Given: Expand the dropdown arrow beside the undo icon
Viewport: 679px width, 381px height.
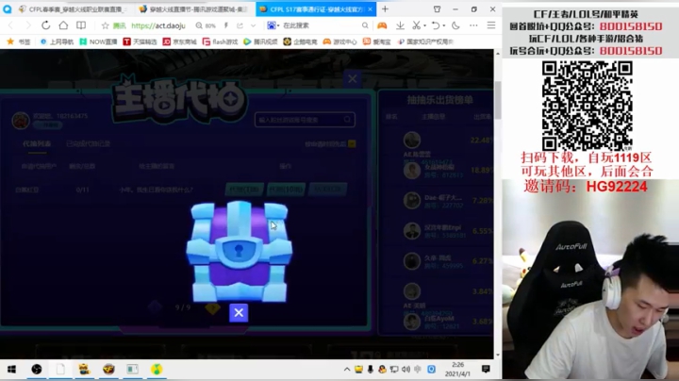Looking at the screenshot, I should (444, 25).
